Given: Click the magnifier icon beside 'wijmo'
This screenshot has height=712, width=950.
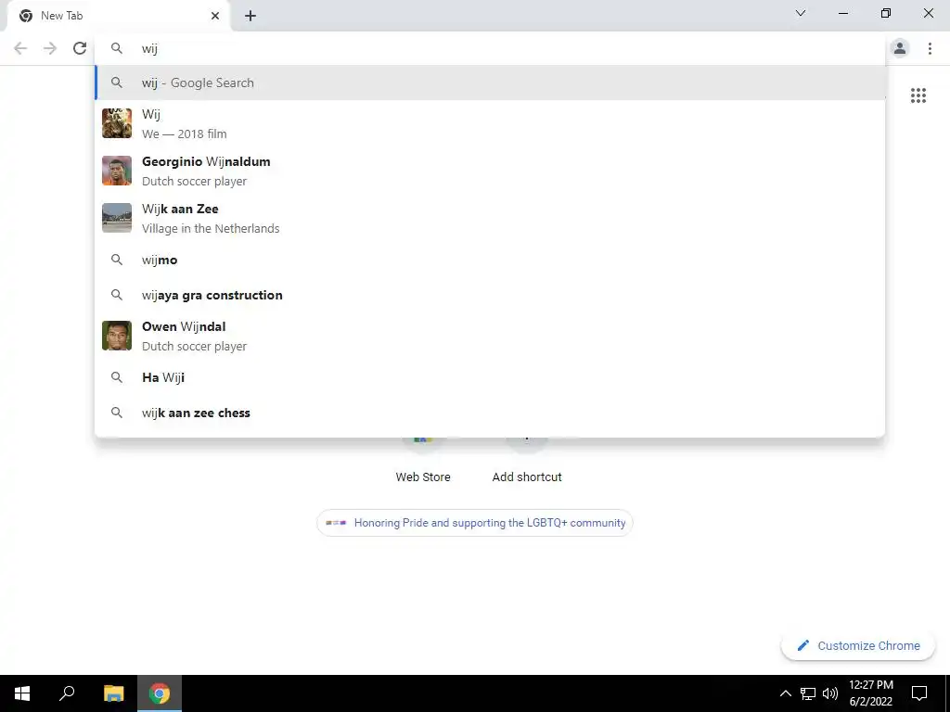Looking at the screenshot, I should [x=117, y=260].
